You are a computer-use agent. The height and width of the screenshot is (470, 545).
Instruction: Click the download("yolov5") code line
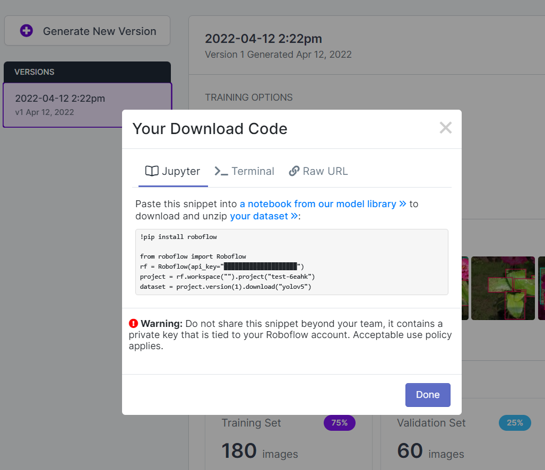(x=226, y=287)
